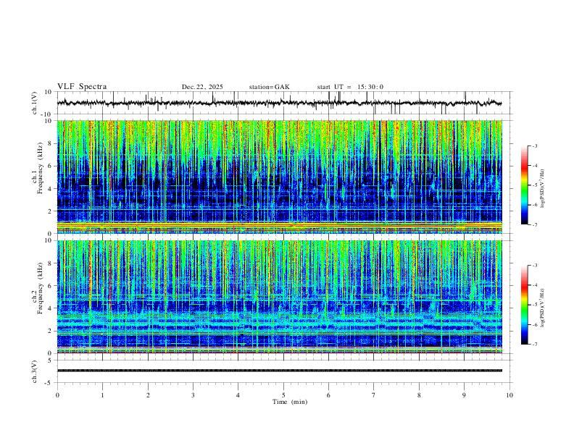
Task: Click time axis tick label "4"
Action: (x=238, y=395)
